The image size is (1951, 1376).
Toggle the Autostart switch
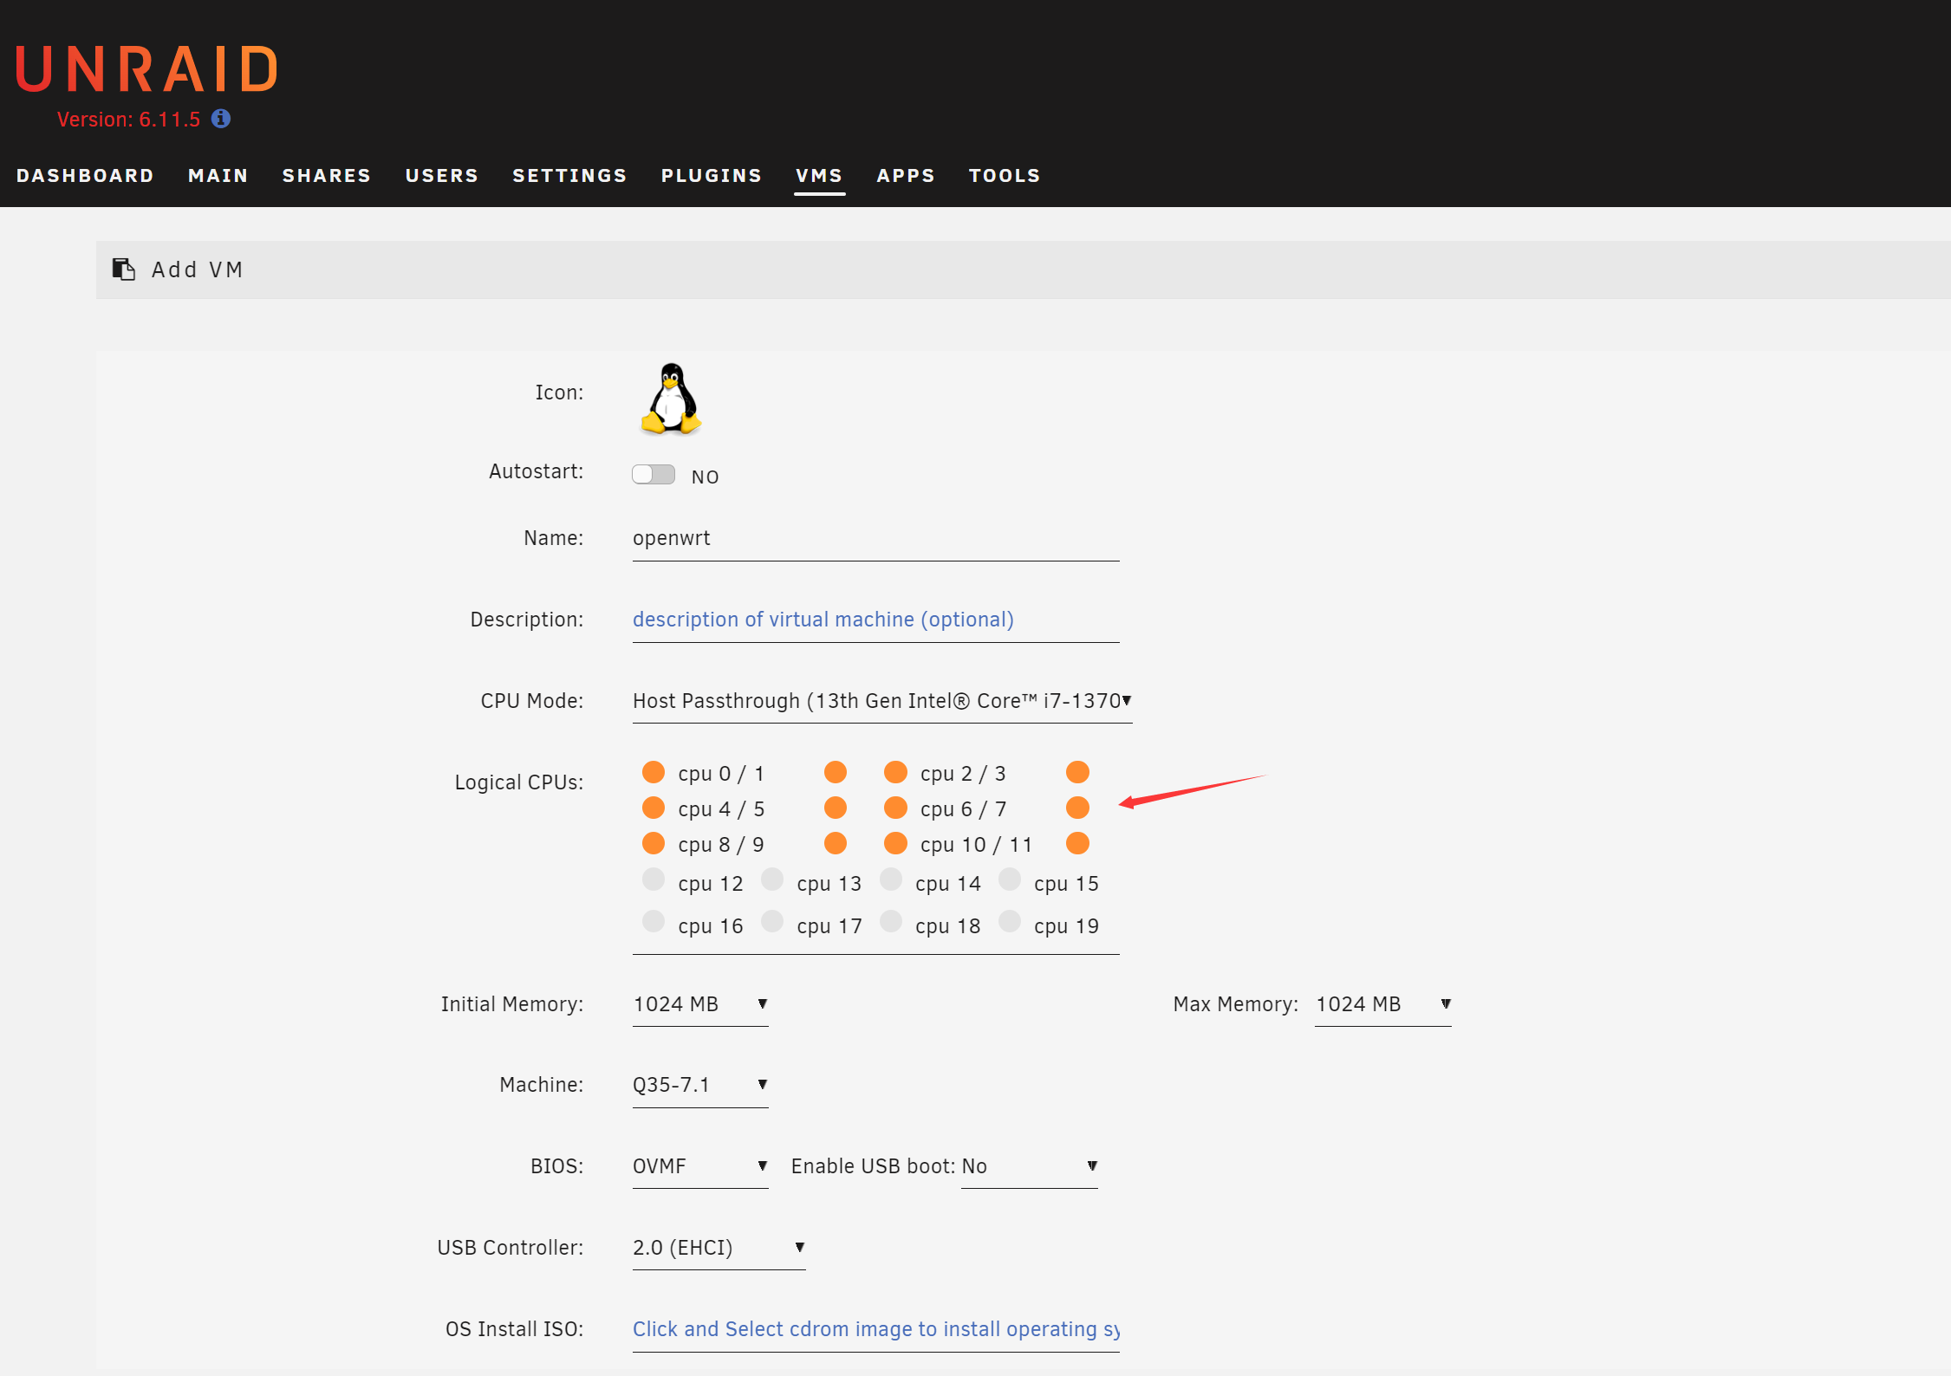click(x=653, y=475)
